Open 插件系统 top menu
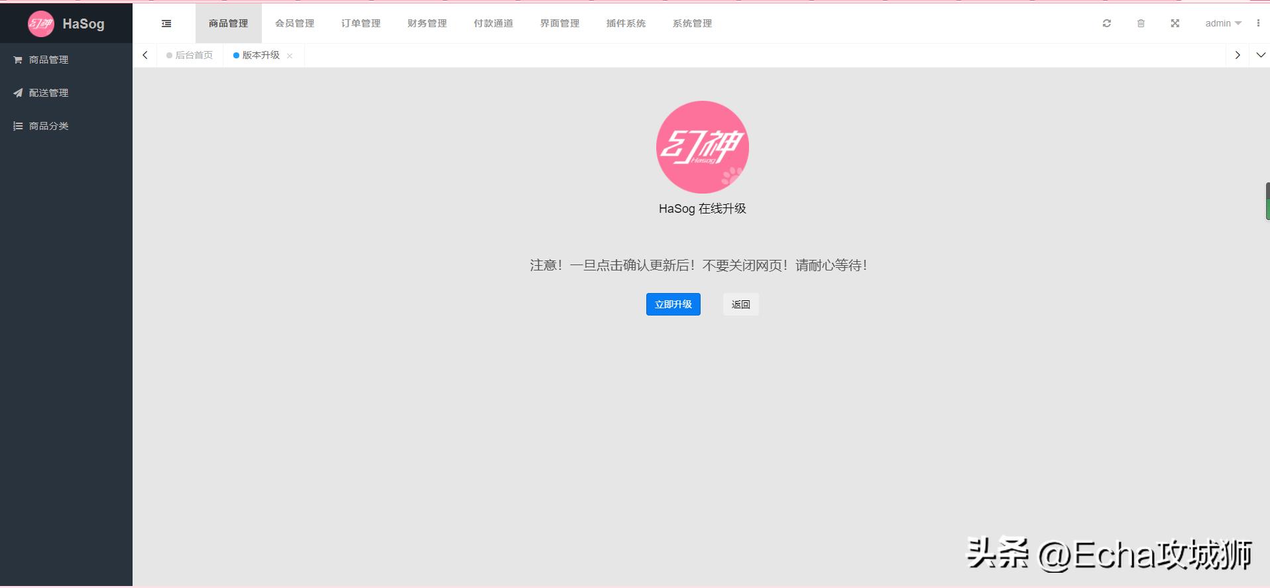This screenshot has width=1270, height=588. [626, 23]
